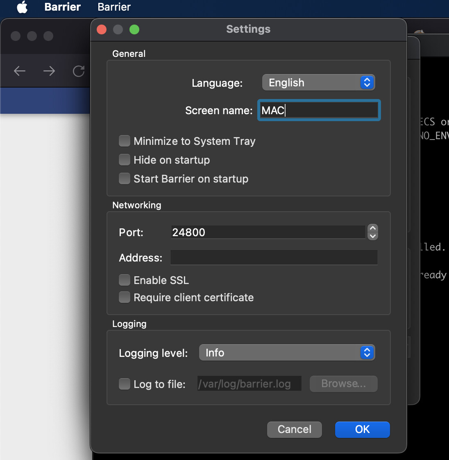This screenshot has height=460, width=449.
Task: Click the Address input field
Action: tap(274, 258)
